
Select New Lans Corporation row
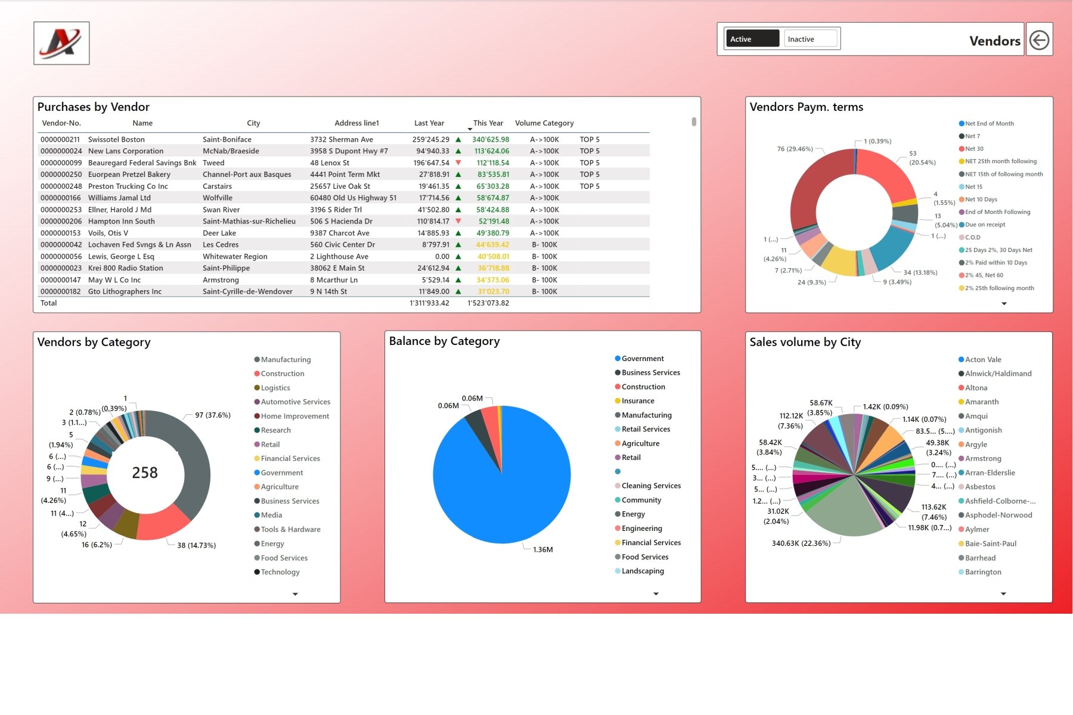coord(345,151)
